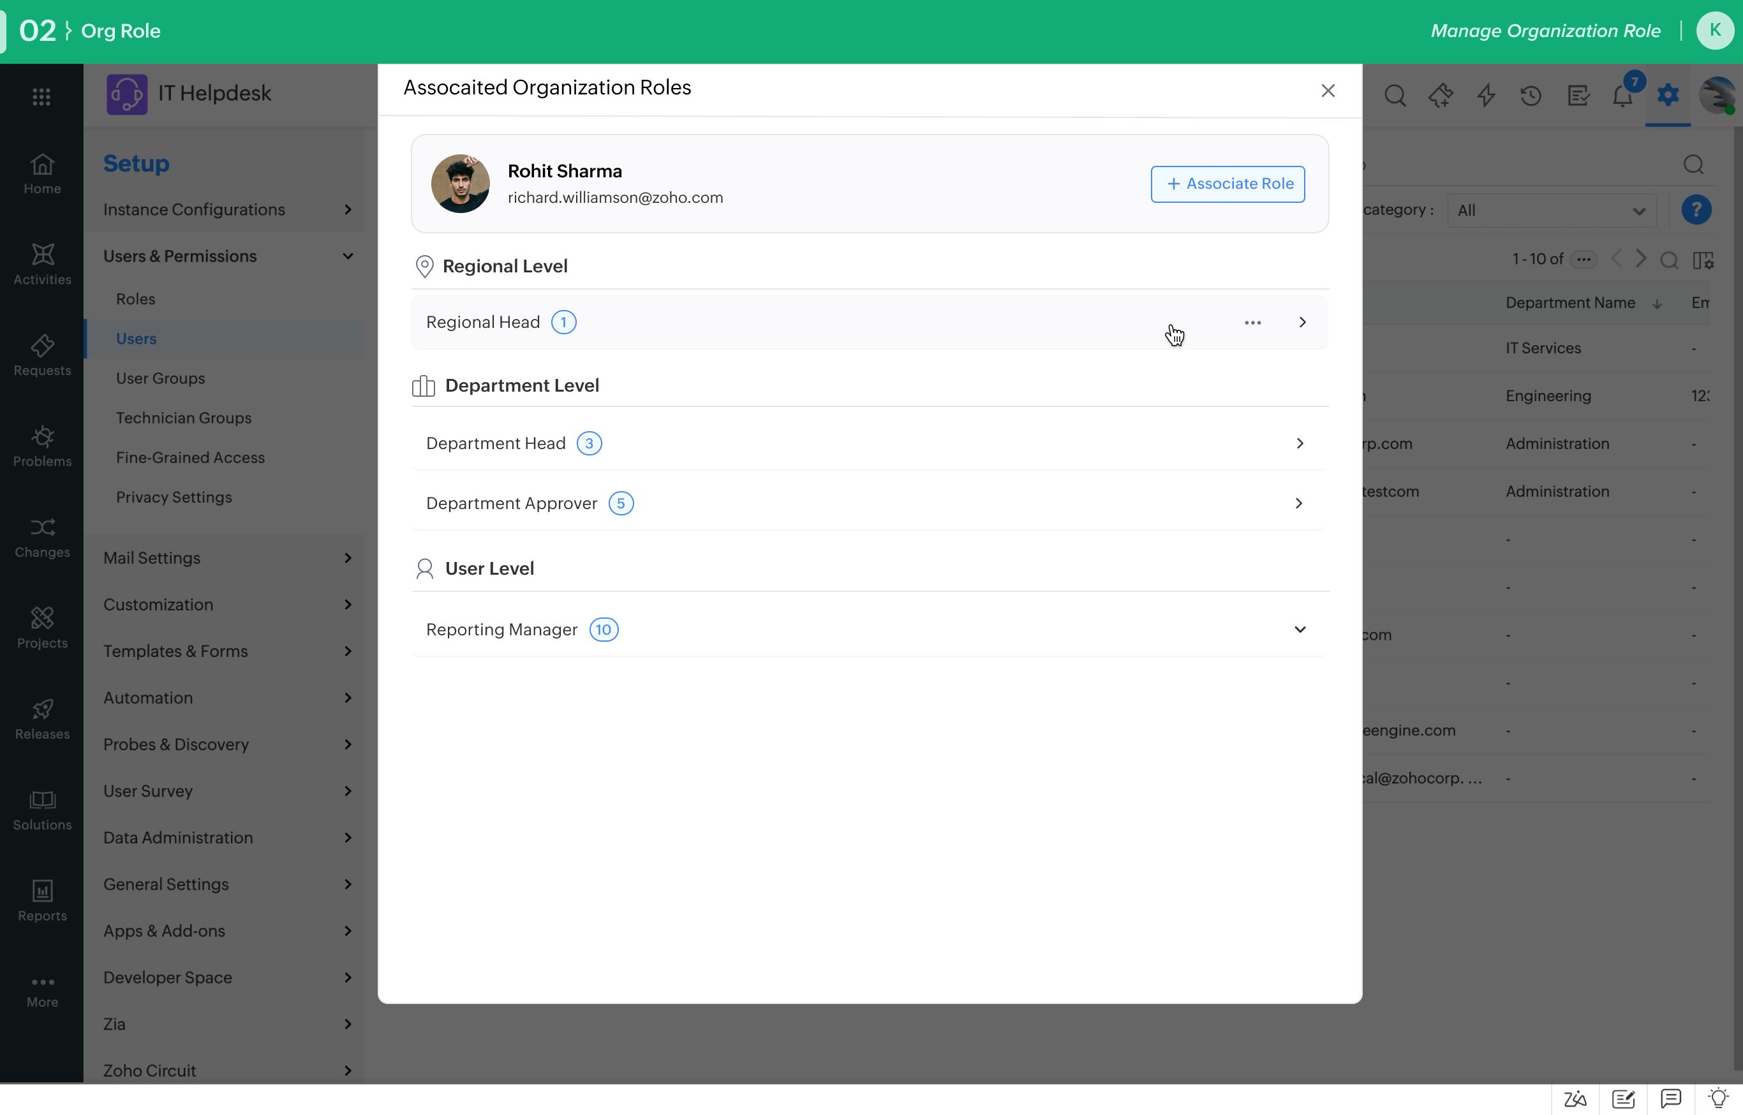Open the apps grid icon

point(41,96)
